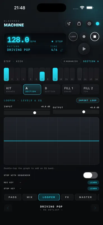Tap the 128.0 BPM tempo value
The image size is (103, 225).
[18, 40]
